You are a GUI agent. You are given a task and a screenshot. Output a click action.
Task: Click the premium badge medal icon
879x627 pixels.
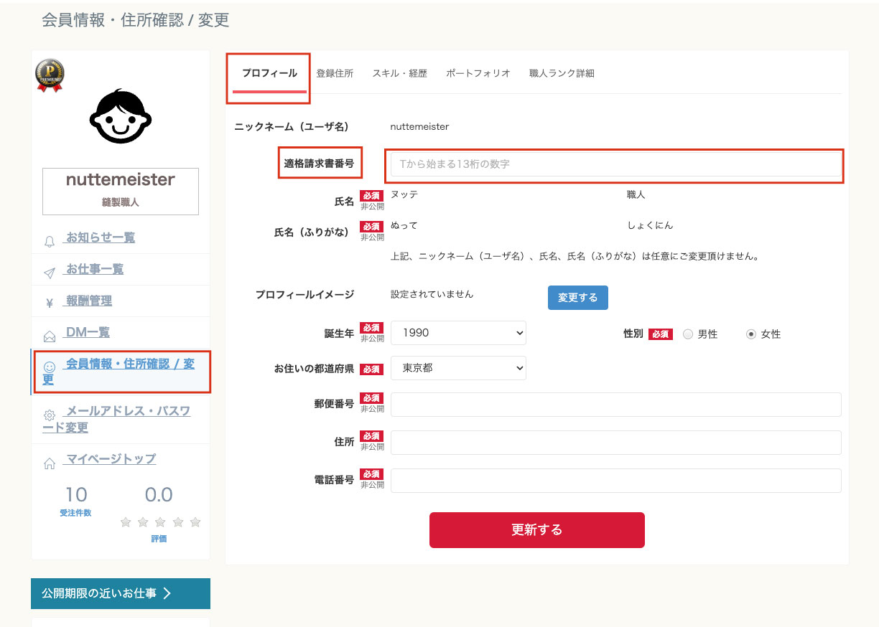pyautogui.click(x=50, y=75)
